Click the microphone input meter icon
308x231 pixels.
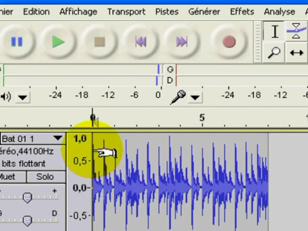[178, 97]
